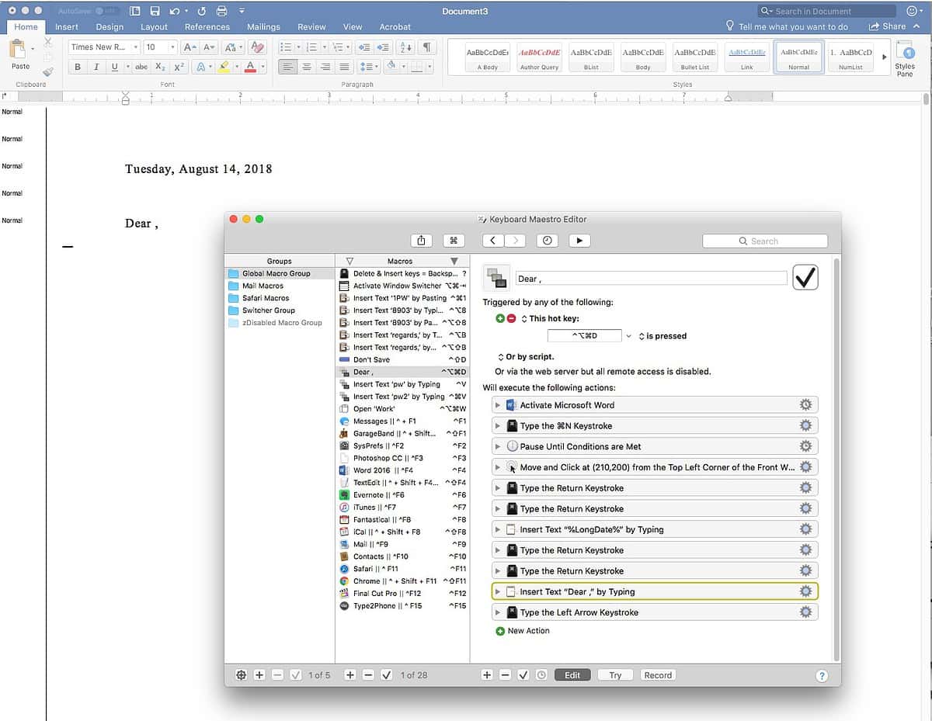Expand the Insert Text "Dear ," action
Screen dimensions: 932x721
pos(498,591)
